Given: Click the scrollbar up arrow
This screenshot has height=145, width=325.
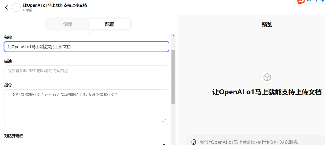Looking at the screenshot, I should pyautogui.click(x=173, y=36).
